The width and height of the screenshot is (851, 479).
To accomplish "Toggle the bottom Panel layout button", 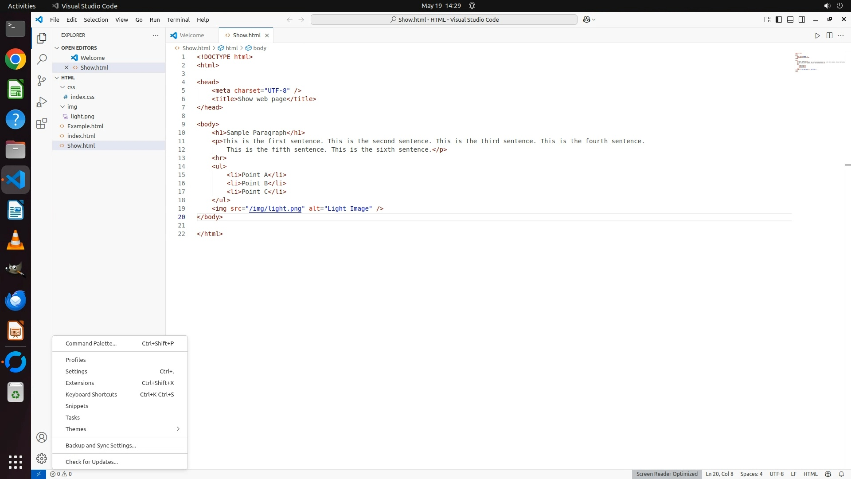I will tap(790, 20).
